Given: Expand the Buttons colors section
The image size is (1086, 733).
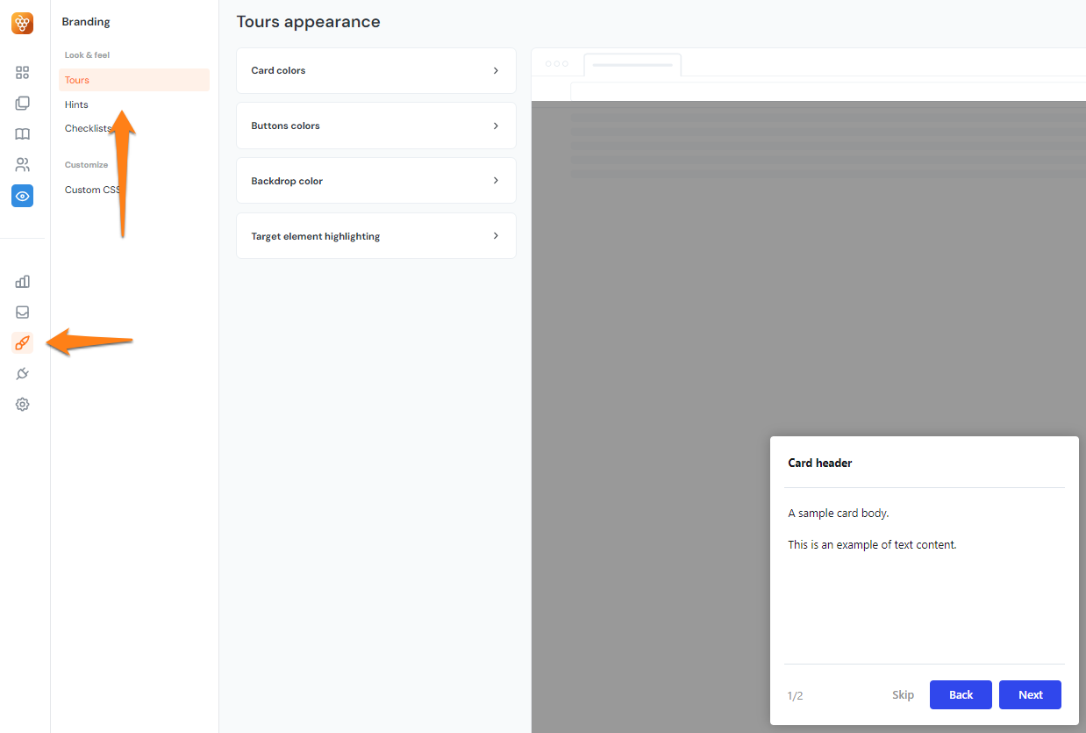Looking at the screenshot, I should (x=375, y=126).
